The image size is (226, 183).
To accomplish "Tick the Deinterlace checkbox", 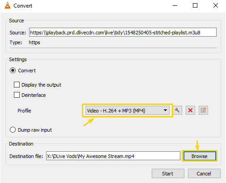I will (17, 95).
